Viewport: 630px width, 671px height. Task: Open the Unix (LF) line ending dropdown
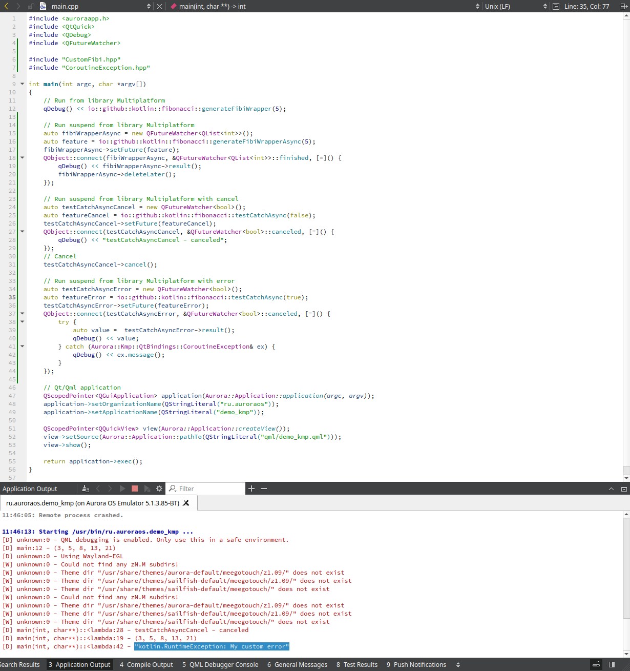point(545,6)
